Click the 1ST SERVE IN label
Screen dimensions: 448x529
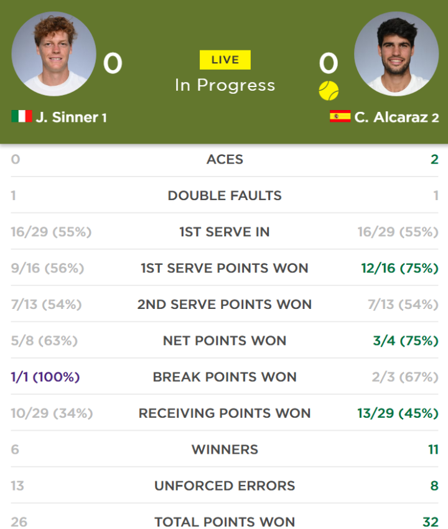click(x=225, y=232)
